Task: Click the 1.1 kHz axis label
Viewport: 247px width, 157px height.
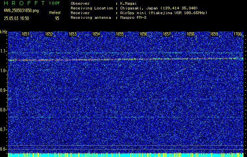Action: coord(3,51)
